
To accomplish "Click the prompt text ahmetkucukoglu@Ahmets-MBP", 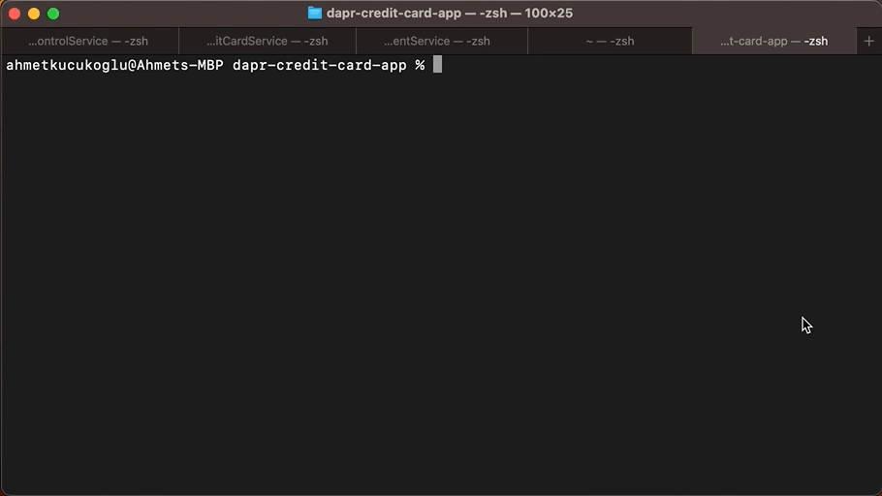I will pos(114,65).
